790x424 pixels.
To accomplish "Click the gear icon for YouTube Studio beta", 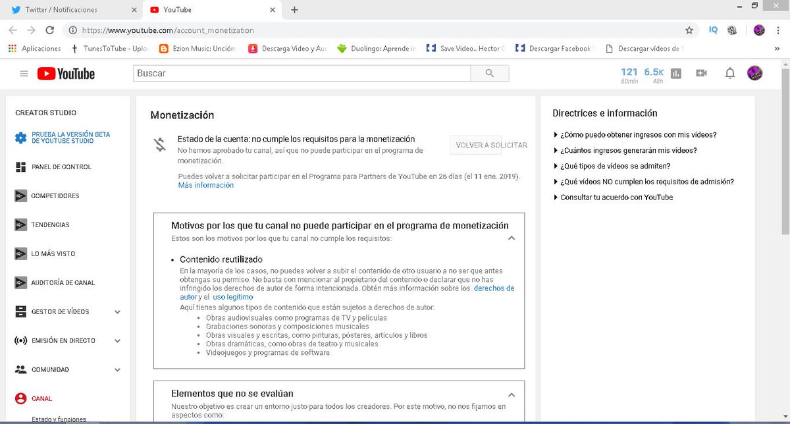I will pyautogui.click(x=21, y=138).
